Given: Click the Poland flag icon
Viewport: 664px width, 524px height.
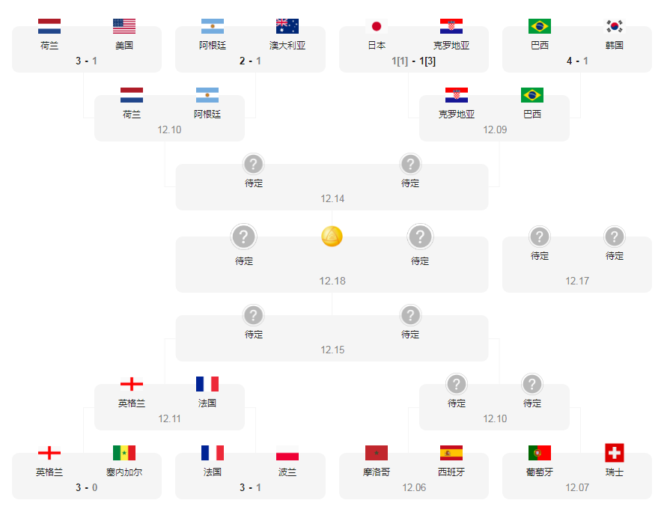Looking at the screenshot, I should tap(287, 453).
